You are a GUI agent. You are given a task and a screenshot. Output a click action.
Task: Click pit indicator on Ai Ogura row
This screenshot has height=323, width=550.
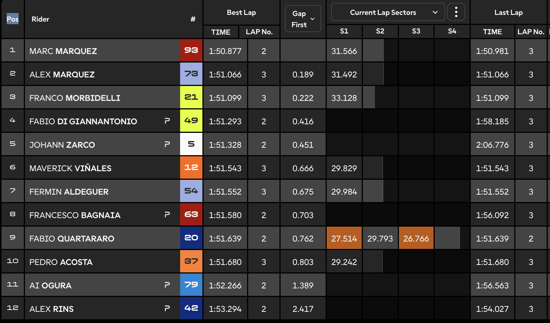click(167, 285)
